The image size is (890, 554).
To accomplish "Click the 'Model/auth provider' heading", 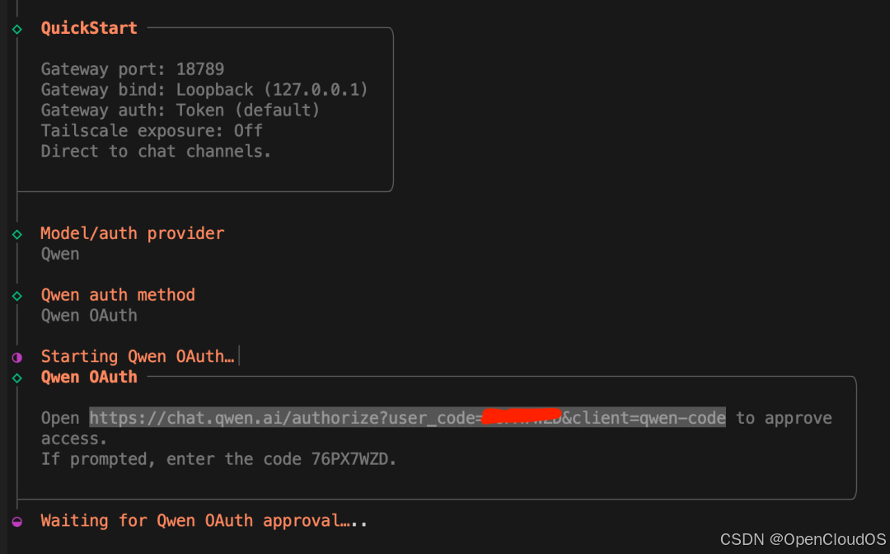I will tap(132, 233).
